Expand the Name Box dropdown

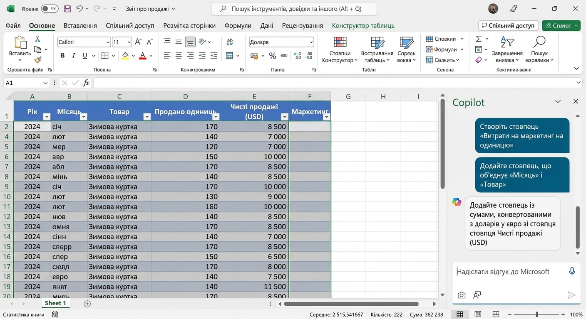pos(45,83)
